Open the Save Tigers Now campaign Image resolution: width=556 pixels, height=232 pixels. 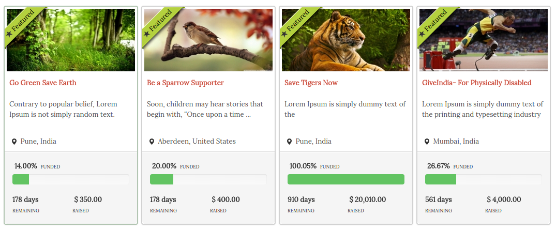pyautogui.click(x=311, y=83)
